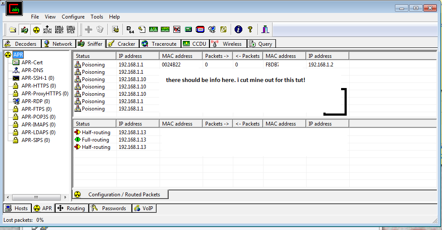
Task: Click the Exit door toolbar icon
Action: [265, 29]
